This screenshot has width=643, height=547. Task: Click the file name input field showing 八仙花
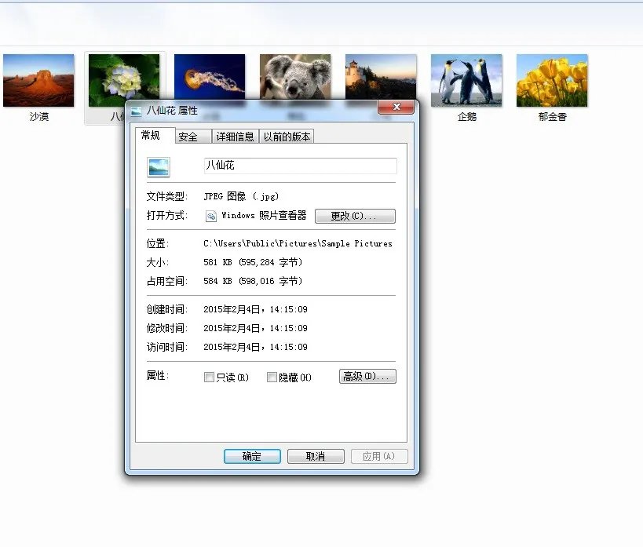(x=298, y=166)
